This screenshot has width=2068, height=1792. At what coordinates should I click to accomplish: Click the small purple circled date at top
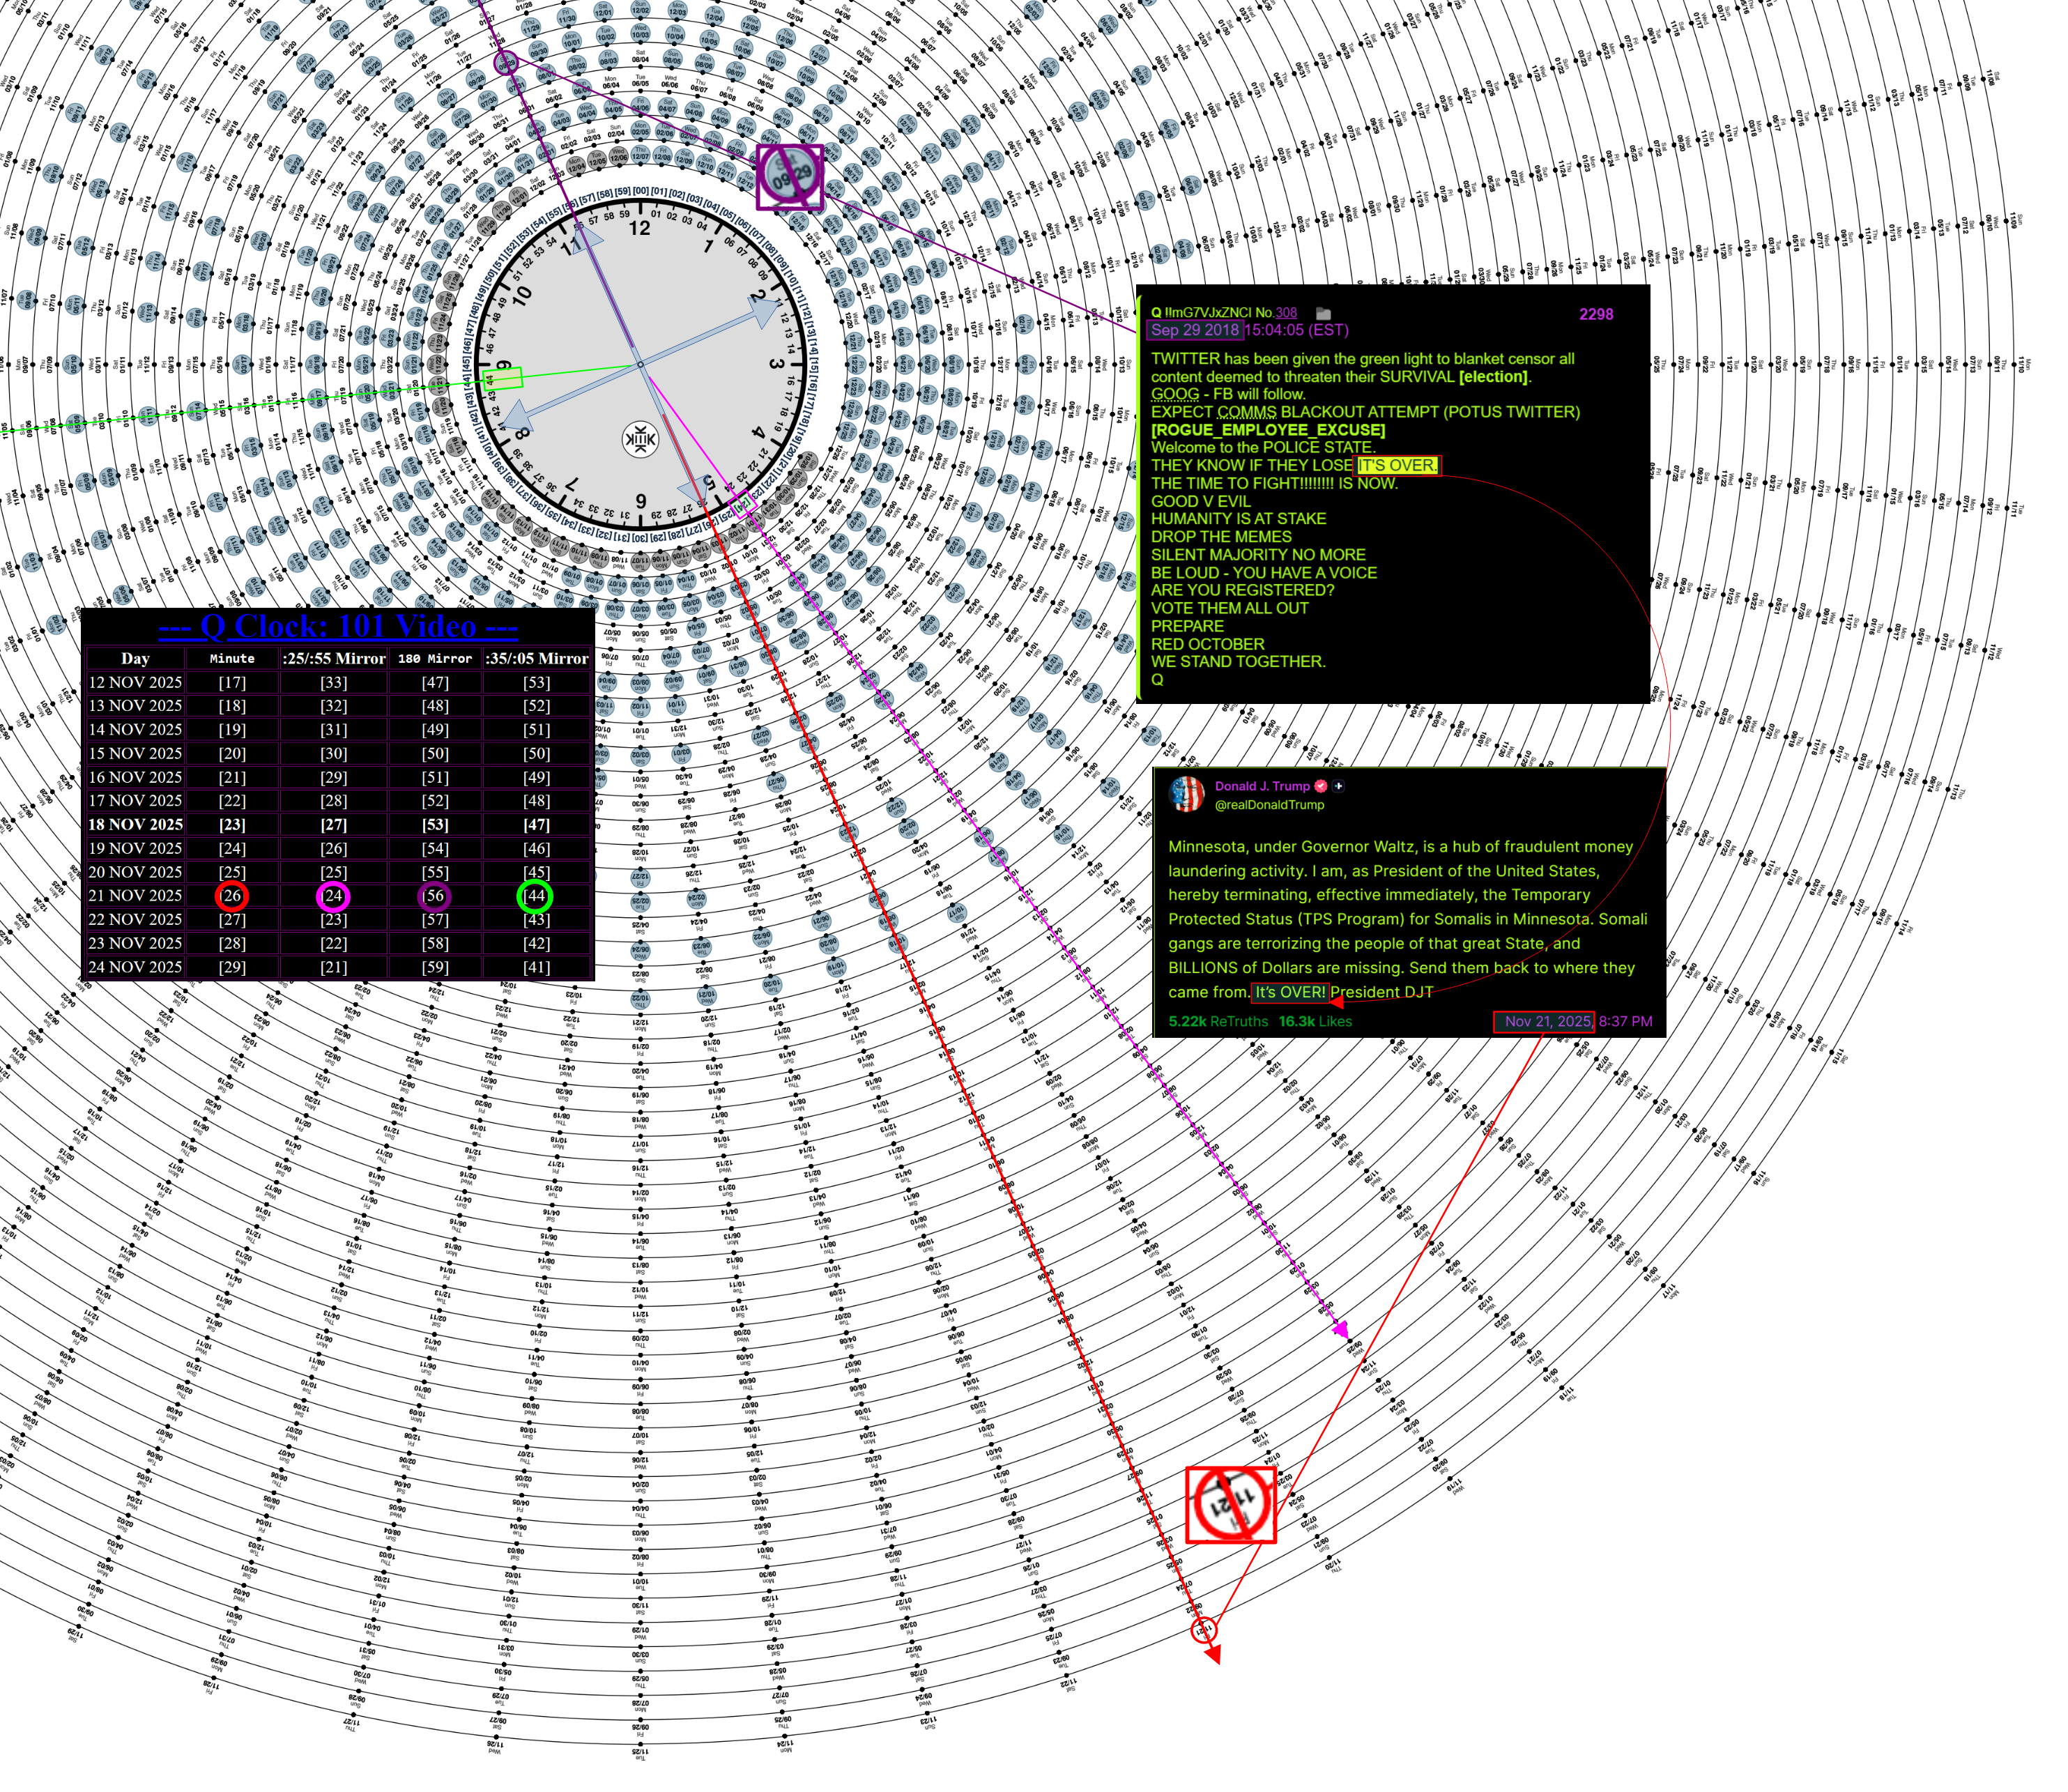(507, 62)
